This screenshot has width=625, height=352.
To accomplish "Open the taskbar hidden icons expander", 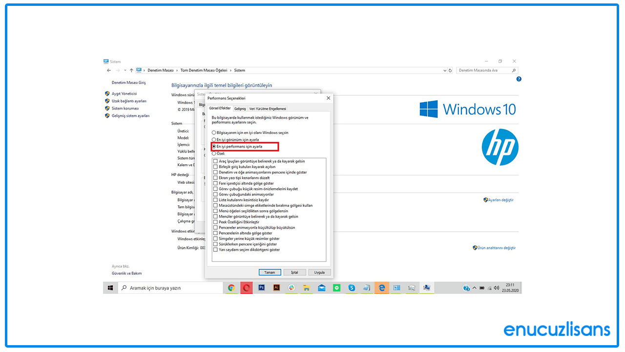I will [474, 288].
